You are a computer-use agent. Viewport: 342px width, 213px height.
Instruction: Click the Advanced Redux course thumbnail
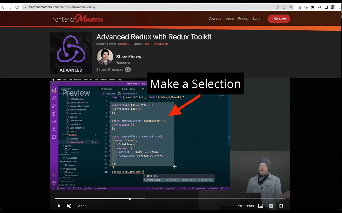click(71, 53)
